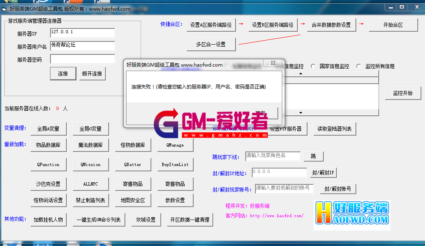Viewport: 425px width, 246px height.
Task: Reload 物品数据库
Action: (x=48, y=145)
